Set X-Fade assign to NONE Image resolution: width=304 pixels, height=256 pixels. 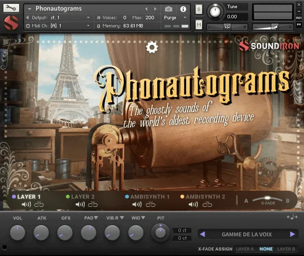266,249
